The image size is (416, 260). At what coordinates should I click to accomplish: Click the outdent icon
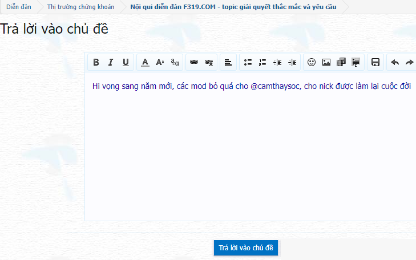point(277,62)
